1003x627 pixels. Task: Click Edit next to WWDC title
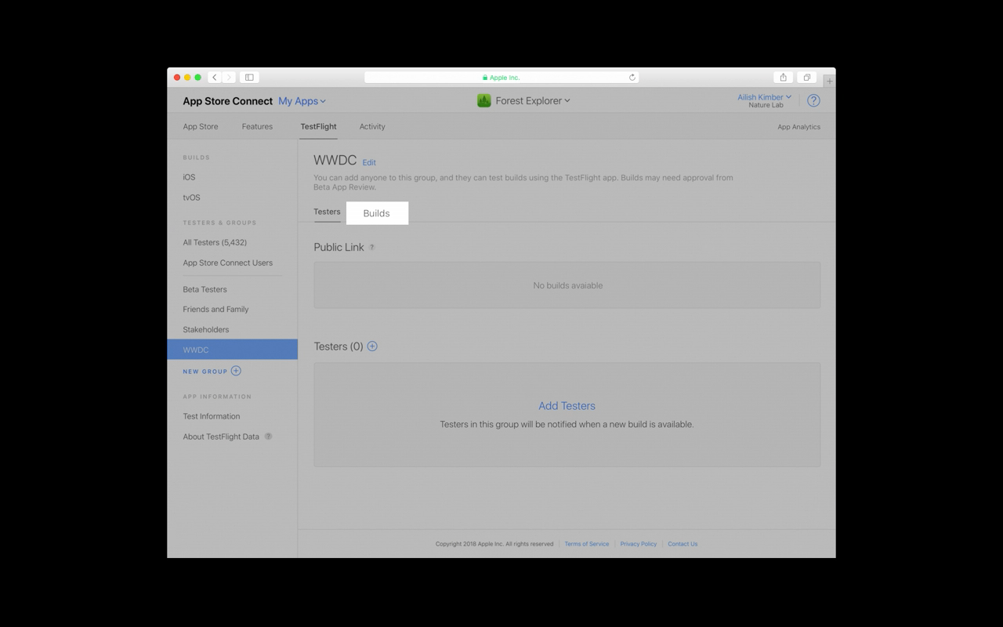coord(369,163)
